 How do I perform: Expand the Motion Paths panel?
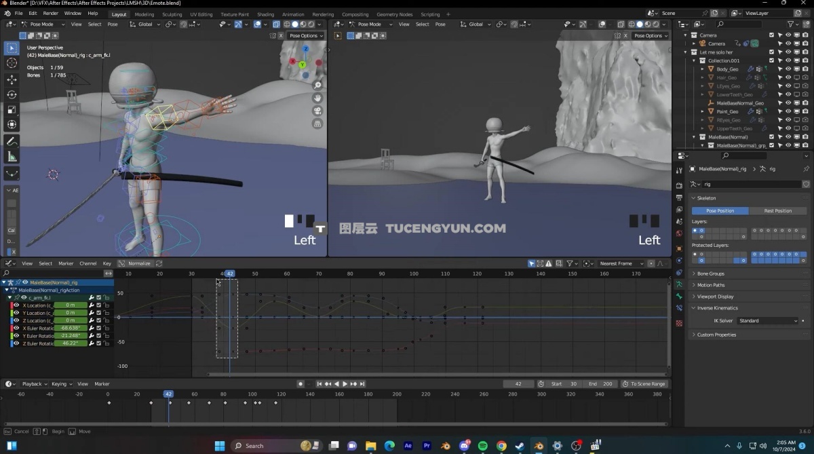pos(710,285)
